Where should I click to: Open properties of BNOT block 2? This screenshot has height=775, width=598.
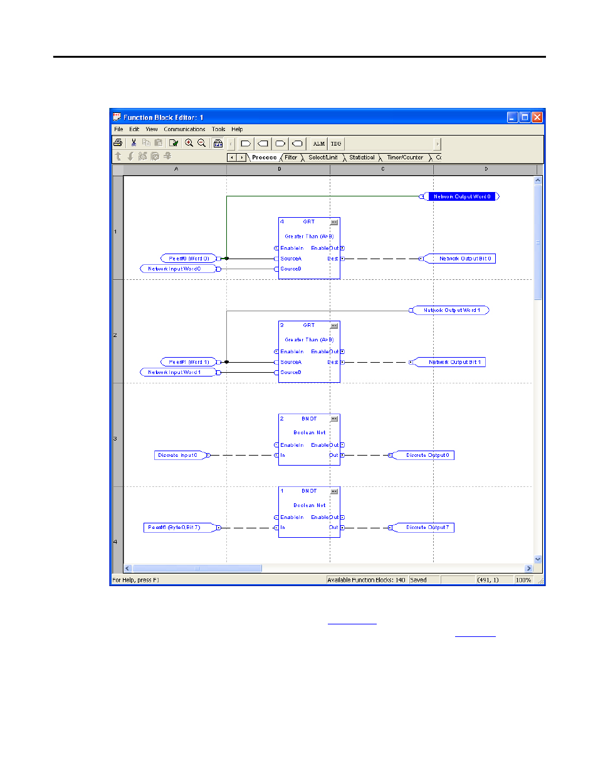pos(334,419)
